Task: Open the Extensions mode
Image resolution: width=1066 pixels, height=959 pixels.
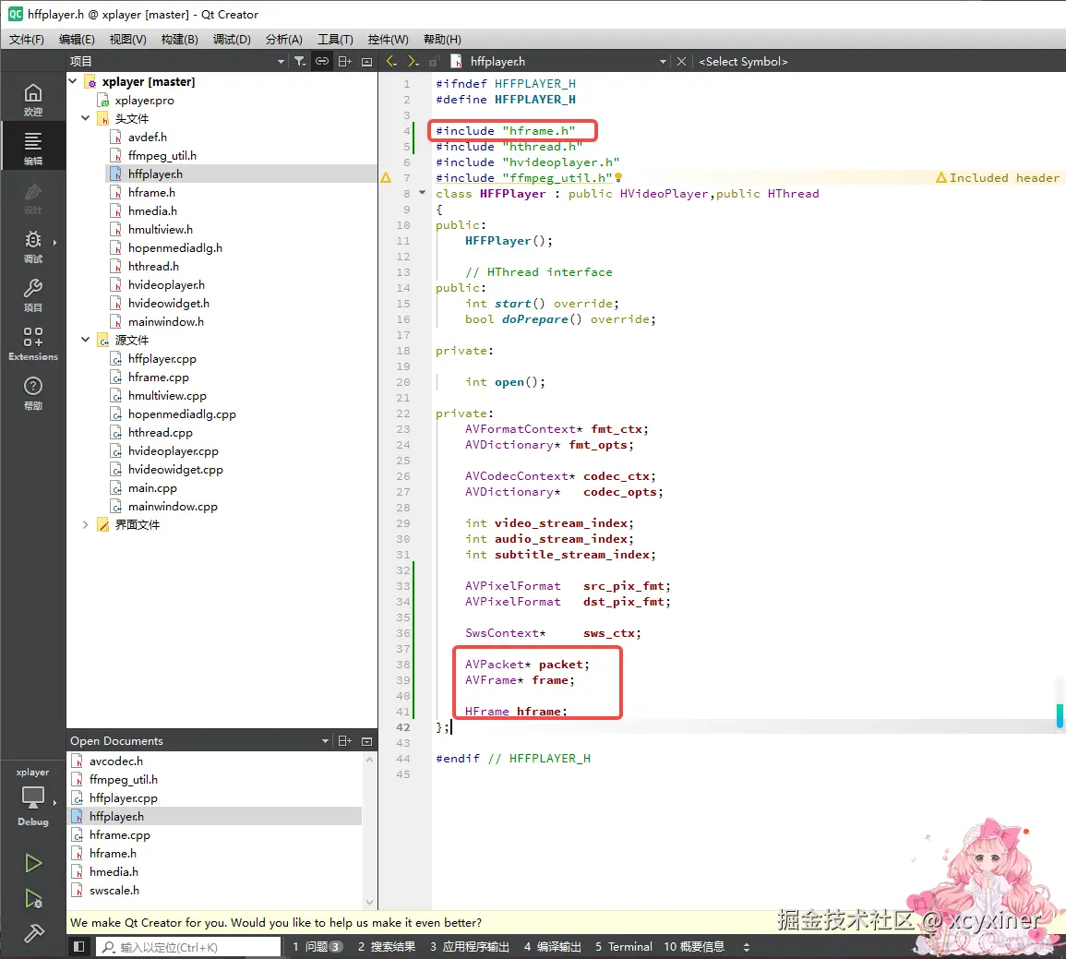Action: (33, 343)
